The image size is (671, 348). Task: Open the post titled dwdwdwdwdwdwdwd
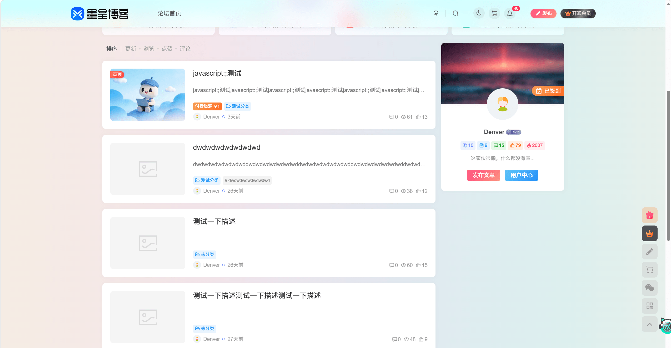click(227, 147)
